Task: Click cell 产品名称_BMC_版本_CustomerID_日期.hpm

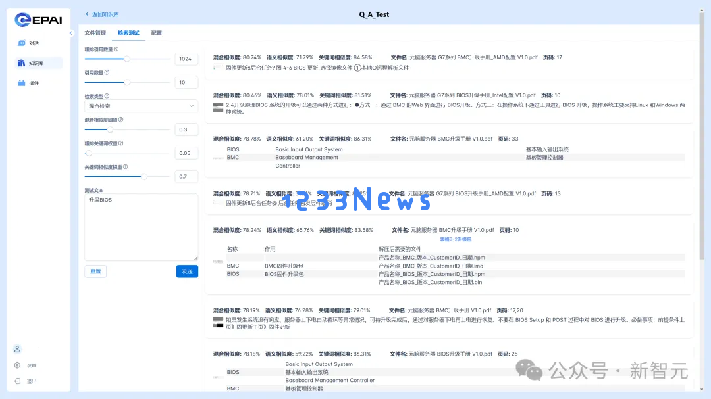Action: coord(432,258)
